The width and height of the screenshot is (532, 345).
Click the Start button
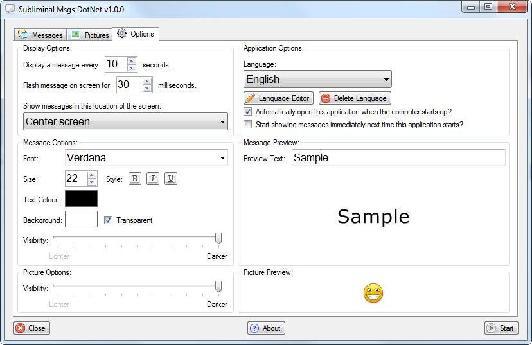(x=501, y=328)
